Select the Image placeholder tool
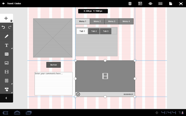The width and height of the screenshot is (186, 116). tap(7, 63)
